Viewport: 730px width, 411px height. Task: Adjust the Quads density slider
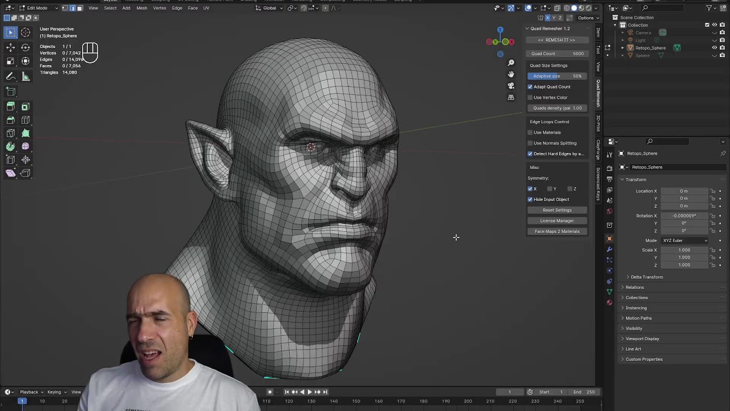click(557, 108)
